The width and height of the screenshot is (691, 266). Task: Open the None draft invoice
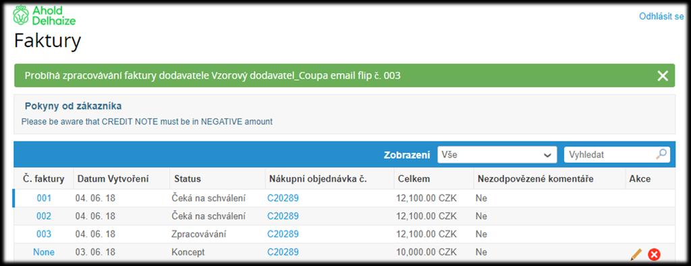coord(44,253)
